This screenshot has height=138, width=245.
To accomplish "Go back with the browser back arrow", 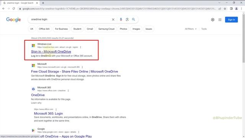I will (3, 8).
